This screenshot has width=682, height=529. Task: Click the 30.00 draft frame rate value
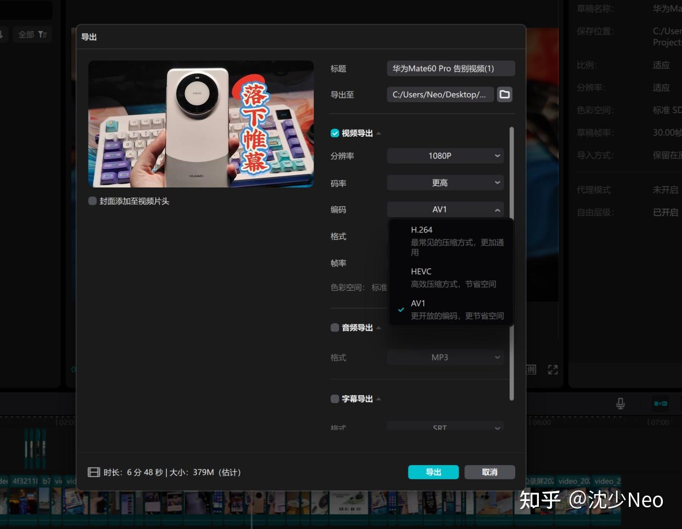667,133
